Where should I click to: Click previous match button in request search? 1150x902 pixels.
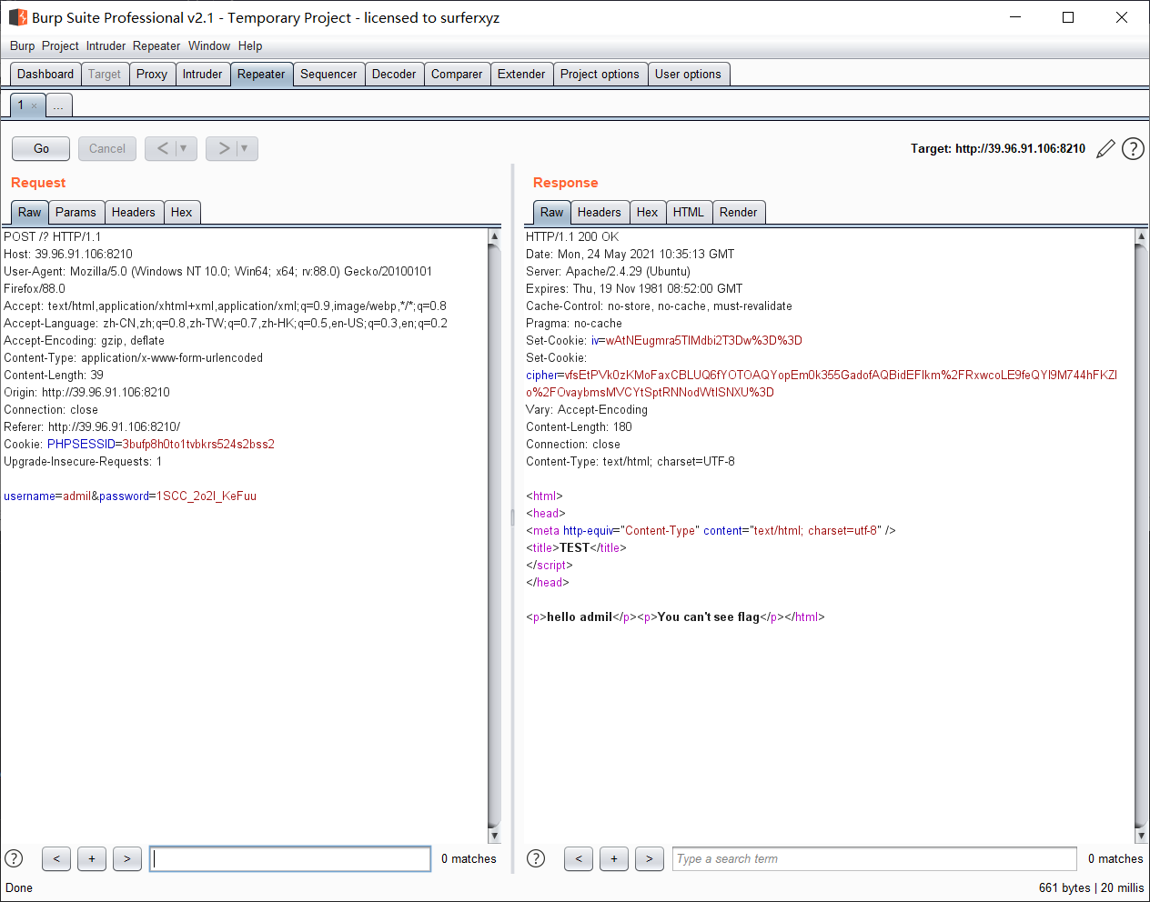(x=56, y=858)
